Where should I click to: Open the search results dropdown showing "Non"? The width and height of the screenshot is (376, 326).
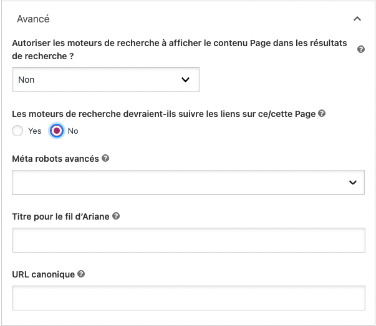[x=105, y=80]
